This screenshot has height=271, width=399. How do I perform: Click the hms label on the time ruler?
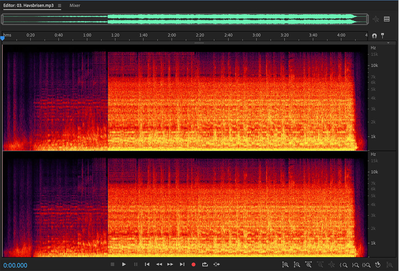tap(7, 35)
